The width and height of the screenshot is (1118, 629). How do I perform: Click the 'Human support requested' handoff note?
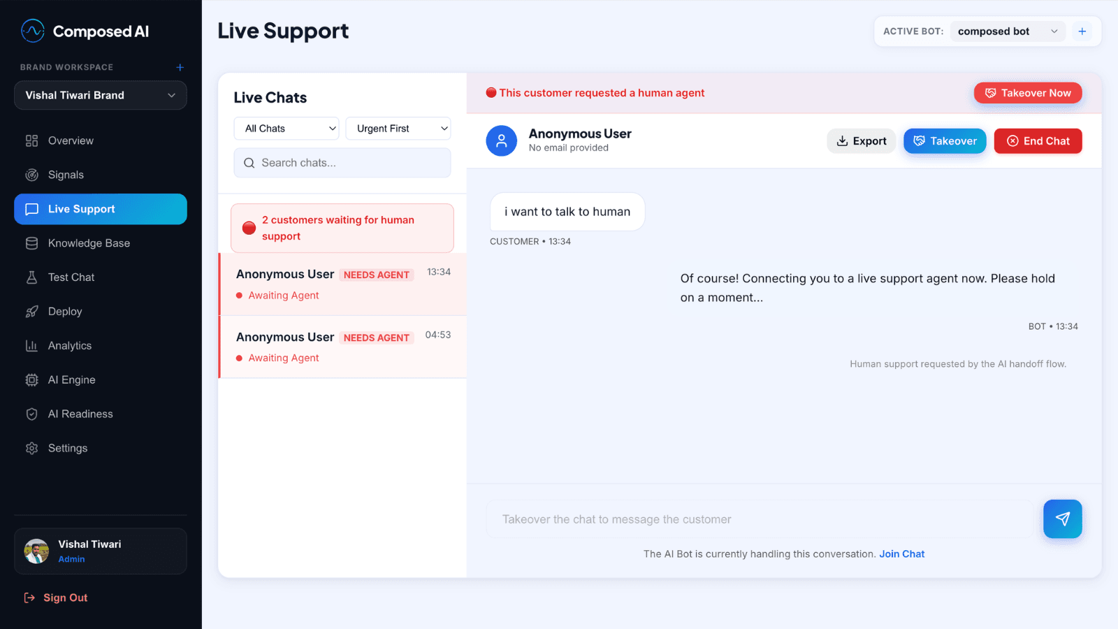point(958,364)
